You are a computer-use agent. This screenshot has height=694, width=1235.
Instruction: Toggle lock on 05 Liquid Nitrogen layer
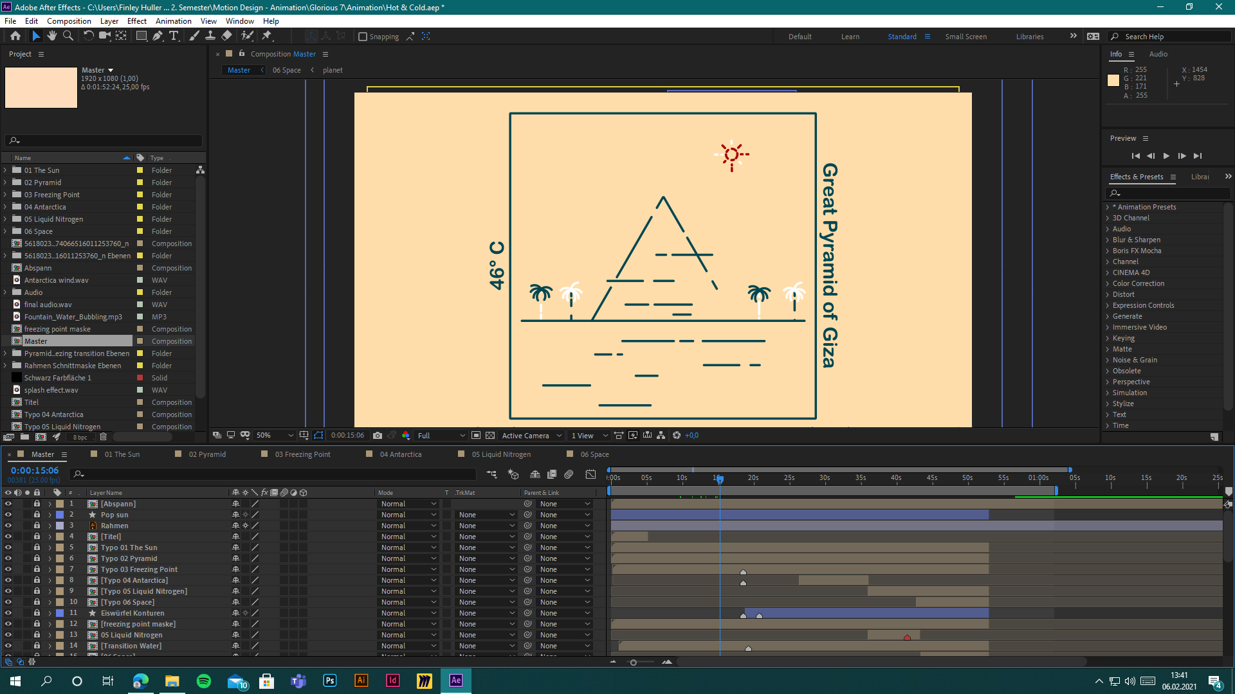pyautogui.click(x=37, y=635)
